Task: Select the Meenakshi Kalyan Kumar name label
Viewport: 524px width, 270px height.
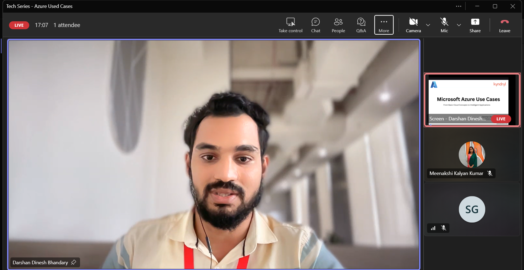Action: tap(456, 173)
